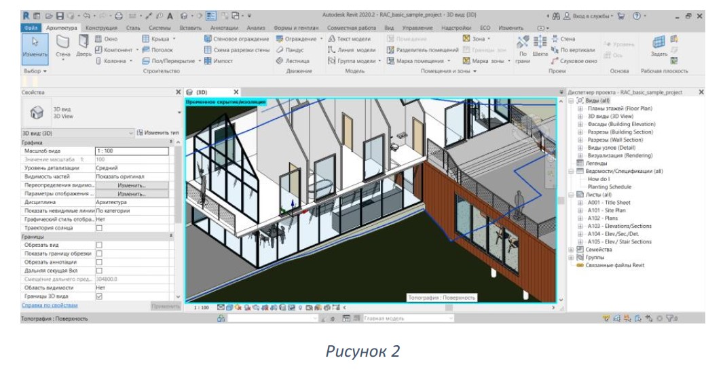Collapse the Листы (all) tree node

[572, 195]
